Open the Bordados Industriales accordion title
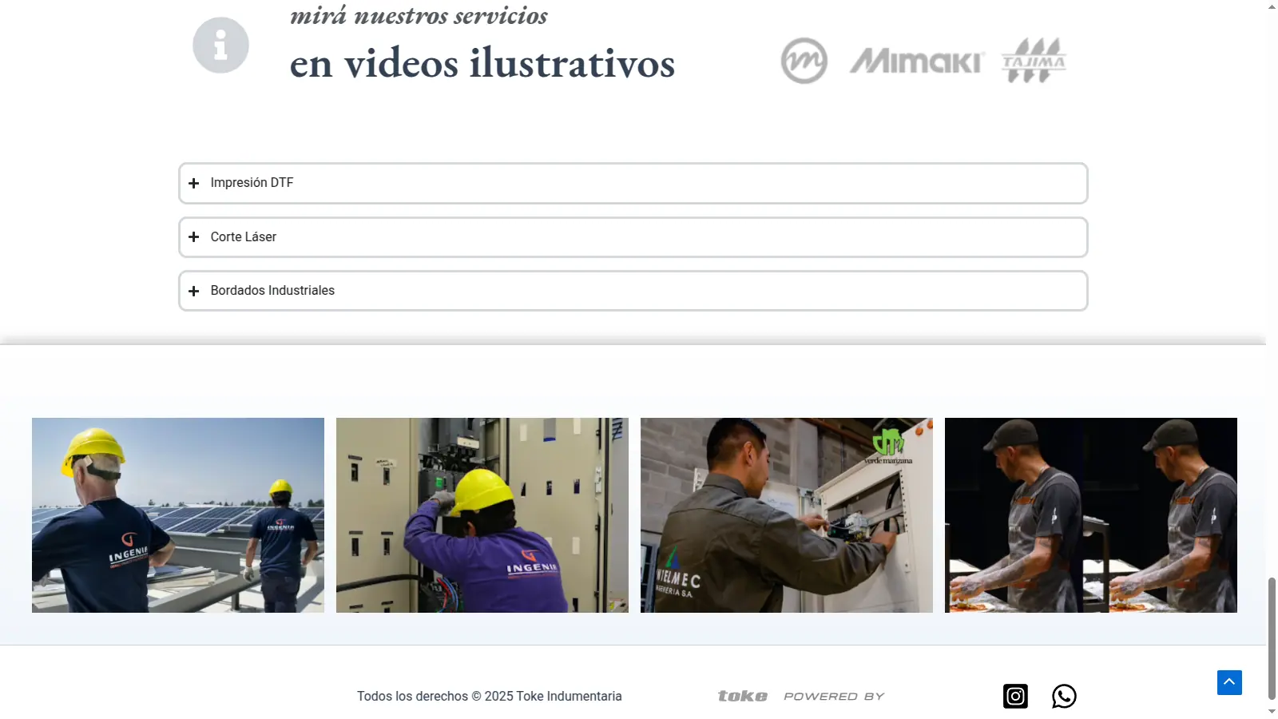Image resolution: width=1278 pixels, height=719 pixels. pyautogui.click(x=272, y=291)
